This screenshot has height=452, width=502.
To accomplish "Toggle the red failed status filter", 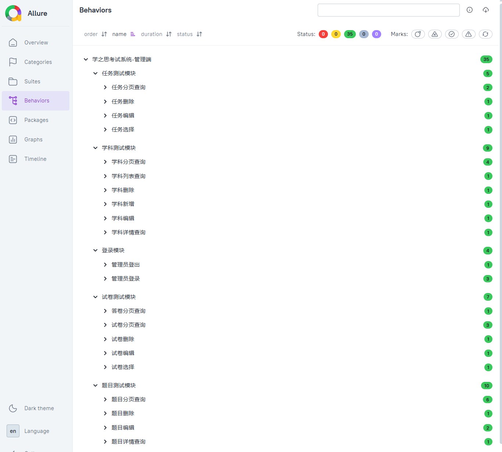I will pos(323,34).
